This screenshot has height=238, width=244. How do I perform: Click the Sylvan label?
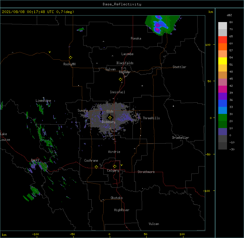pos(110,69)
